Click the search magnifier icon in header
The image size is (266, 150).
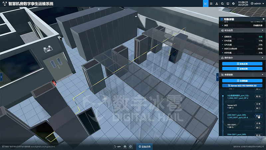[222, 4]
